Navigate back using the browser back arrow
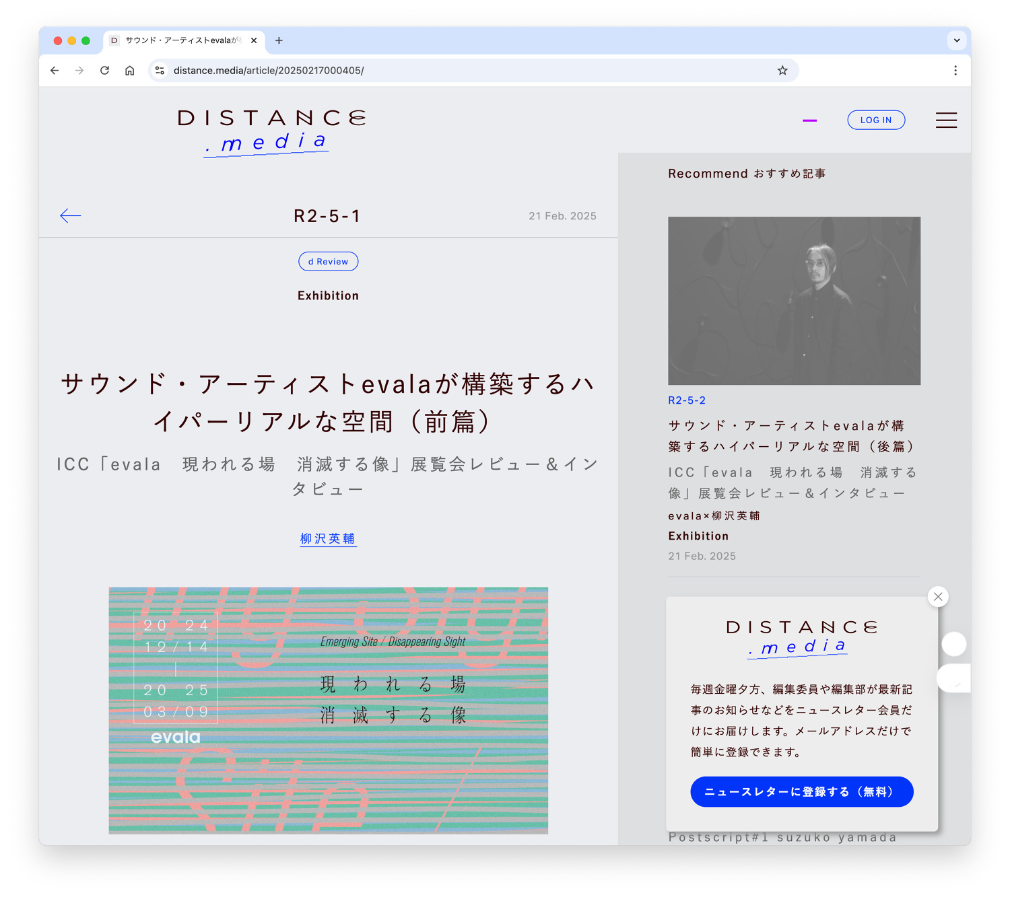Image resolution: width=1010 pixels, height=897 pixels. (54, 70)
